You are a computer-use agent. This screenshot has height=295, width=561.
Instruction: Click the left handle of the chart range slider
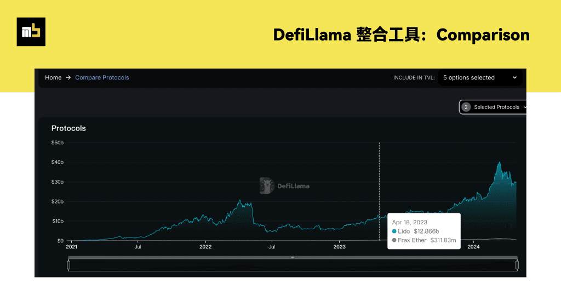click(68, 265)
